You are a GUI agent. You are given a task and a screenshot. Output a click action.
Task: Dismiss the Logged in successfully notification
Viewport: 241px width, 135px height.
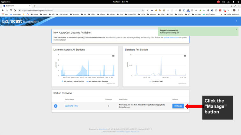pyautogui.click(x=237, y=30)
